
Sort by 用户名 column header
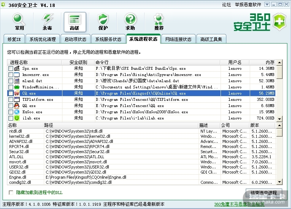pos(235,62)
